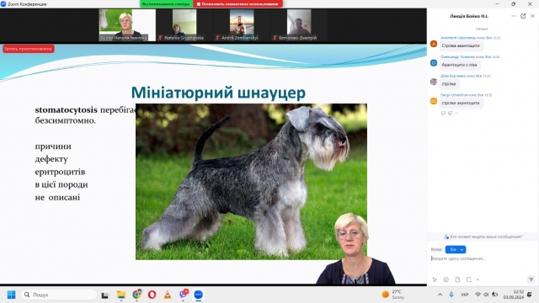Open volume control in system tray
This screenshot has height=303, width=539.
486,295
